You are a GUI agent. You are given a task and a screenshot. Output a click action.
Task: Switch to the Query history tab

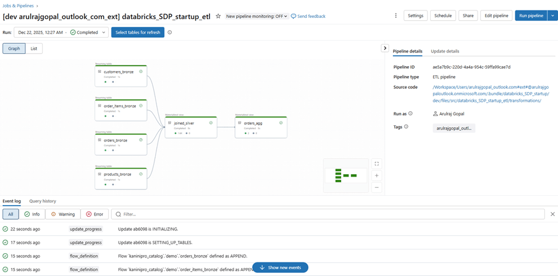[x=43, y=201]
